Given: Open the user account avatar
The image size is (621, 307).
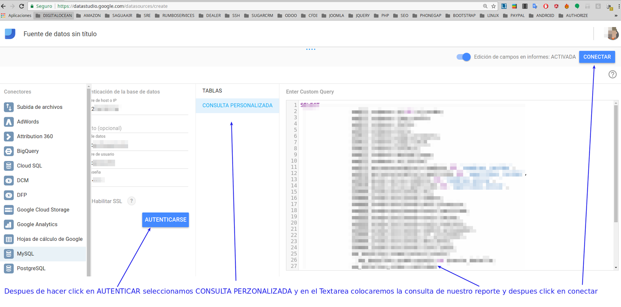Looking at the screenshot, I should point(612,34).
